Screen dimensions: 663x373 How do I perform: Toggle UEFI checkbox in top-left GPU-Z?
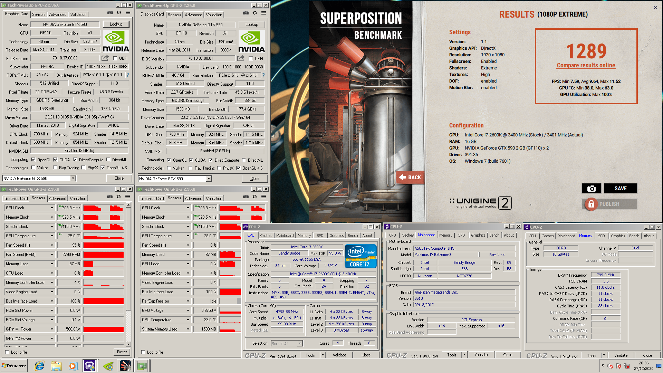click(x=115, y=58)
